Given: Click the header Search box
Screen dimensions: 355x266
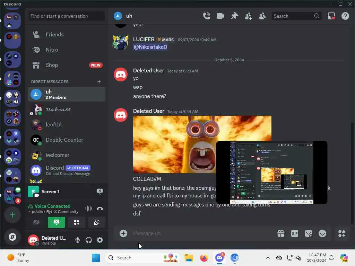Looking at the screenshot, I should (x=296, y=16).
